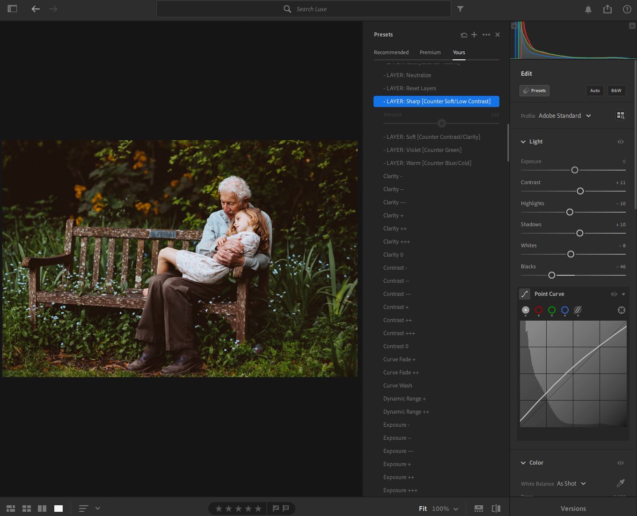Click the Contrast slider handle

click(x=580, y=191)
